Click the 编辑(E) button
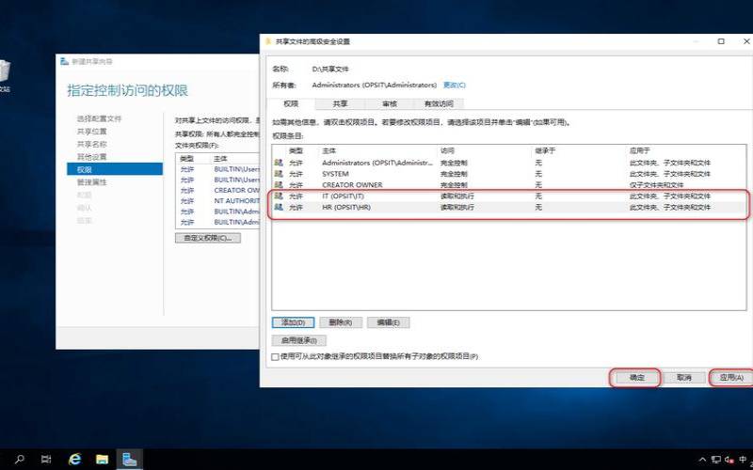The width and height of the screenshot is (753, 470). pyautogui.click(x=388, y=322)
